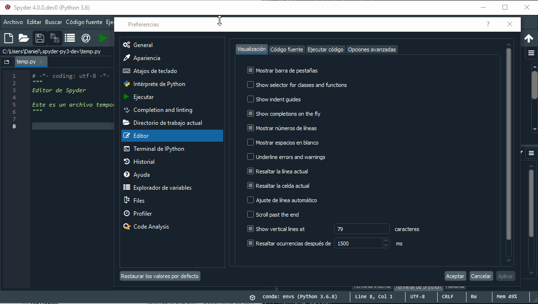538x304 pixels.
Task: Toggle Resaltar la línea actual checkbox
Action: 251,171
